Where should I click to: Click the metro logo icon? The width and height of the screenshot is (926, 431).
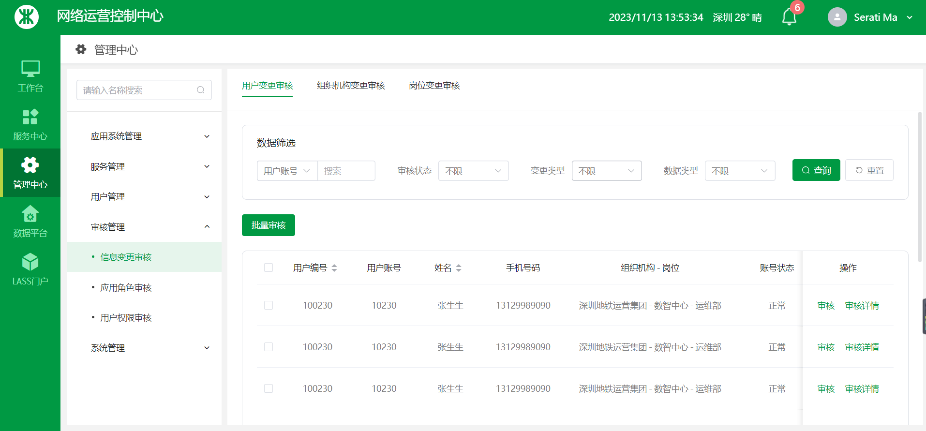coord(27,17)
